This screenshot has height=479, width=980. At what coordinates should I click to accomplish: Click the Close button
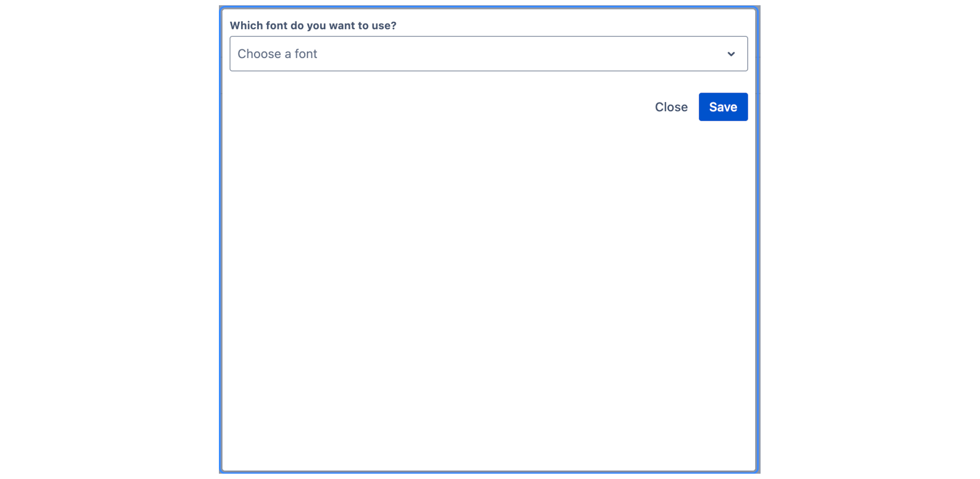pos(671,107)
